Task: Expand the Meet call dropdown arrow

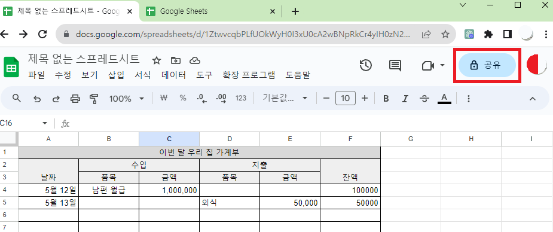Action: click(x=442, y=65)
